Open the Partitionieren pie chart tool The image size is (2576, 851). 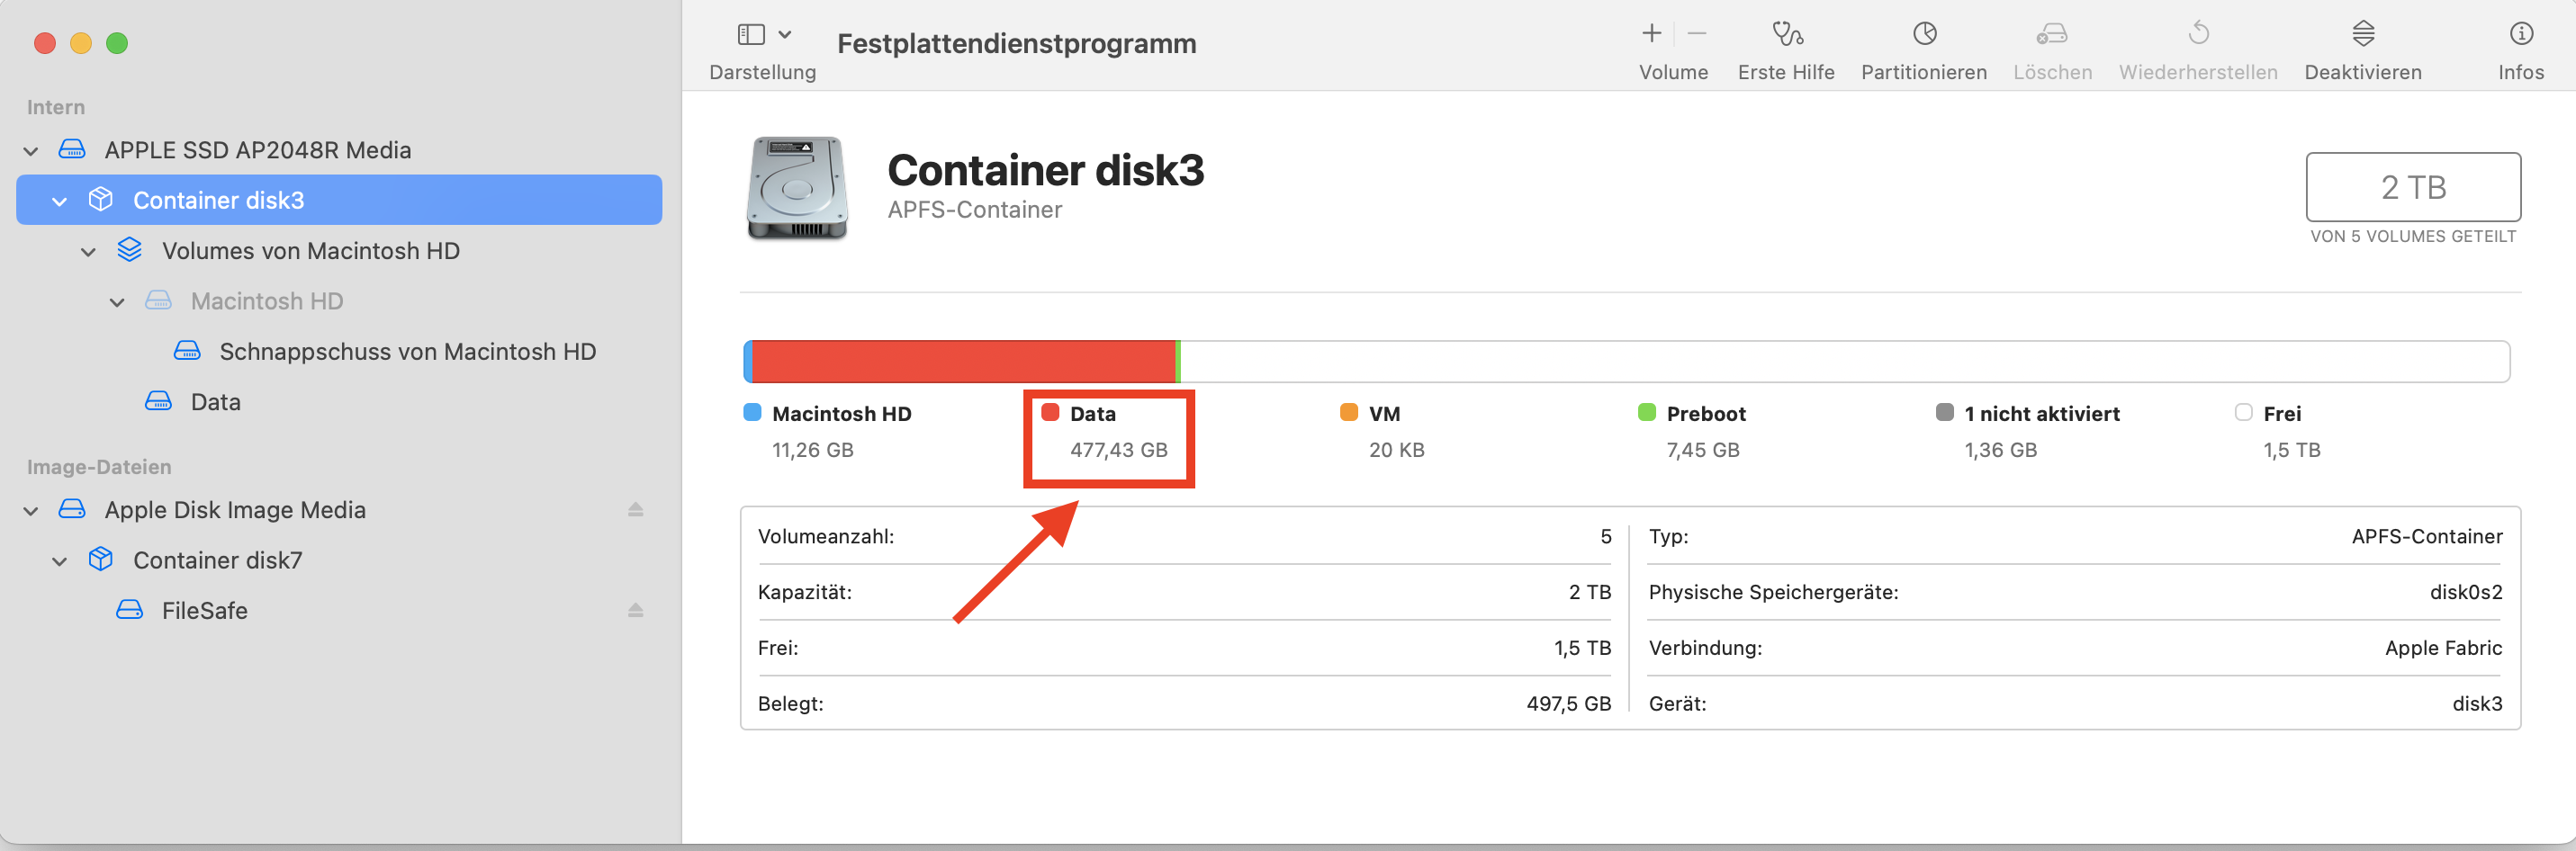coord(1924,35)
